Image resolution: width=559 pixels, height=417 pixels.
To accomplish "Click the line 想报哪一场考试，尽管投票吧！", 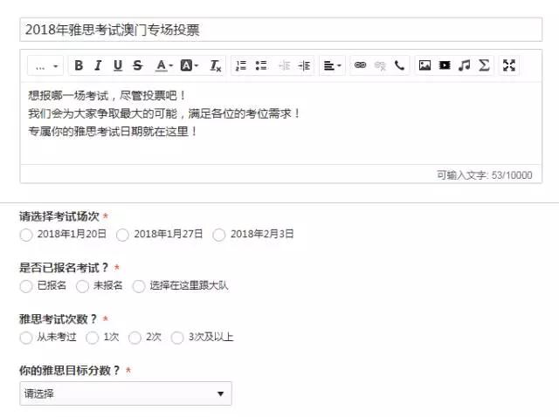I will [x=107, y=95].
